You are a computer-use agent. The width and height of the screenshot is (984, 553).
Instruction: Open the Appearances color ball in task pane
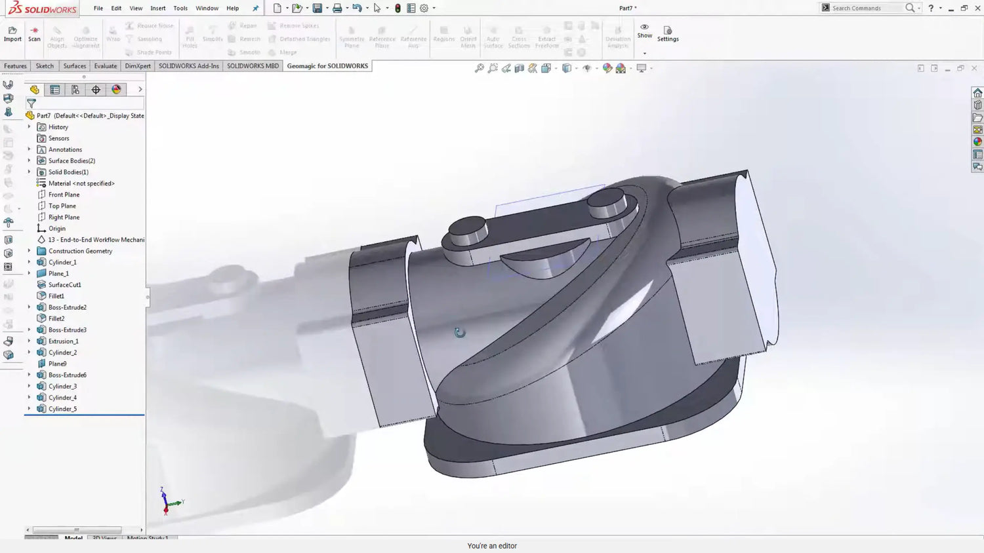(x=977, y=142)
